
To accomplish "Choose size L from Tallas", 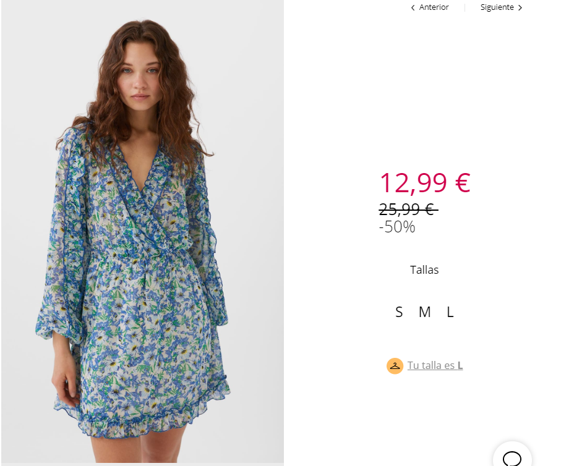I will point(450,312).
